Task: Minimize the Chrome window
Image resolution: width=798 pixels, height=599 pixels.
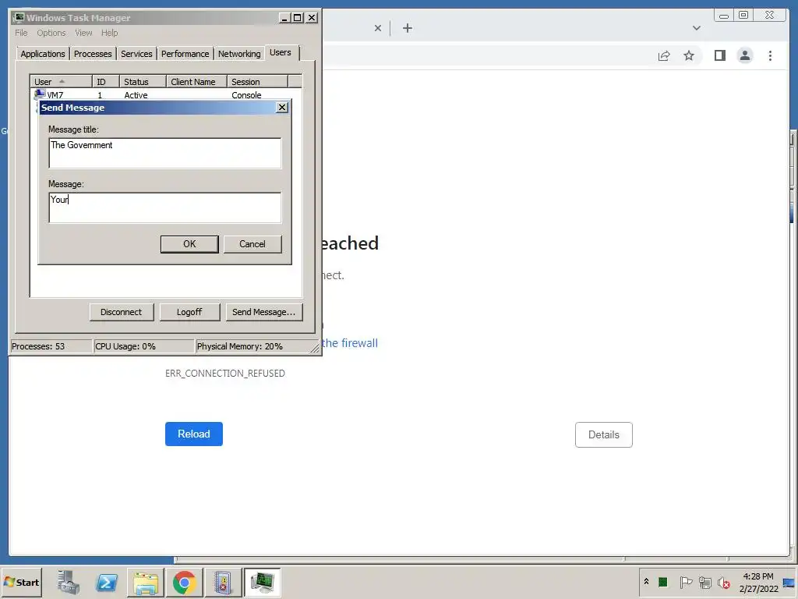Action: (724, 16)
